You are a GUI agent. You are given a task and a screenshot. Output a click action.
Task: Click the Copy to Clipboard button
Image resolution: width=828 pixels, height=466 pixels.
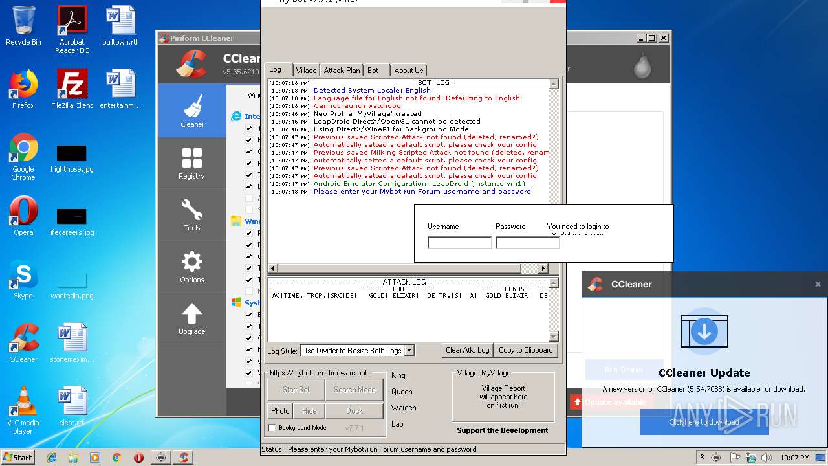coord(526,350)
